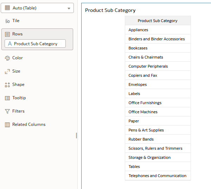Click the table grid icon beside Auto (Table)
Viewport: 211px width, 189px height.
click(x=7, y=8)
